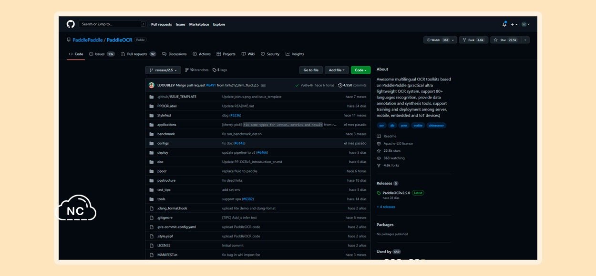Viewport: 596px width, 276px height.
Task: Expand the commit message ellipsis
Action: click(x=263, y=85)
